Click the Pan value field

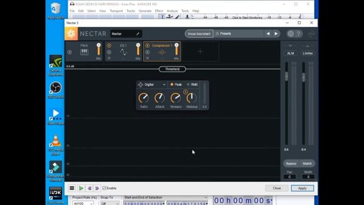tap(289, 177)
